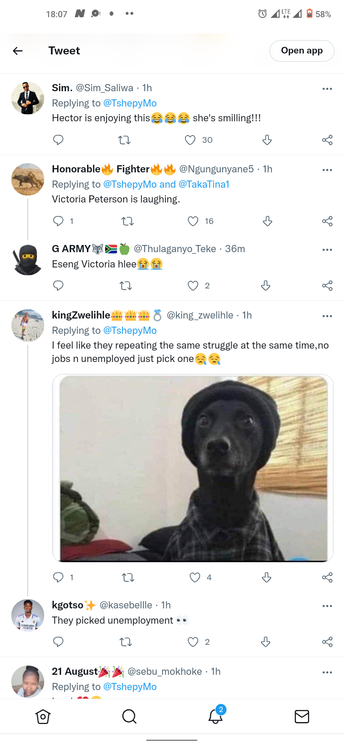Retweet Sim.'s reply about Hector
Viewport: 344px width, 745px height.
(x=124, y=140)
